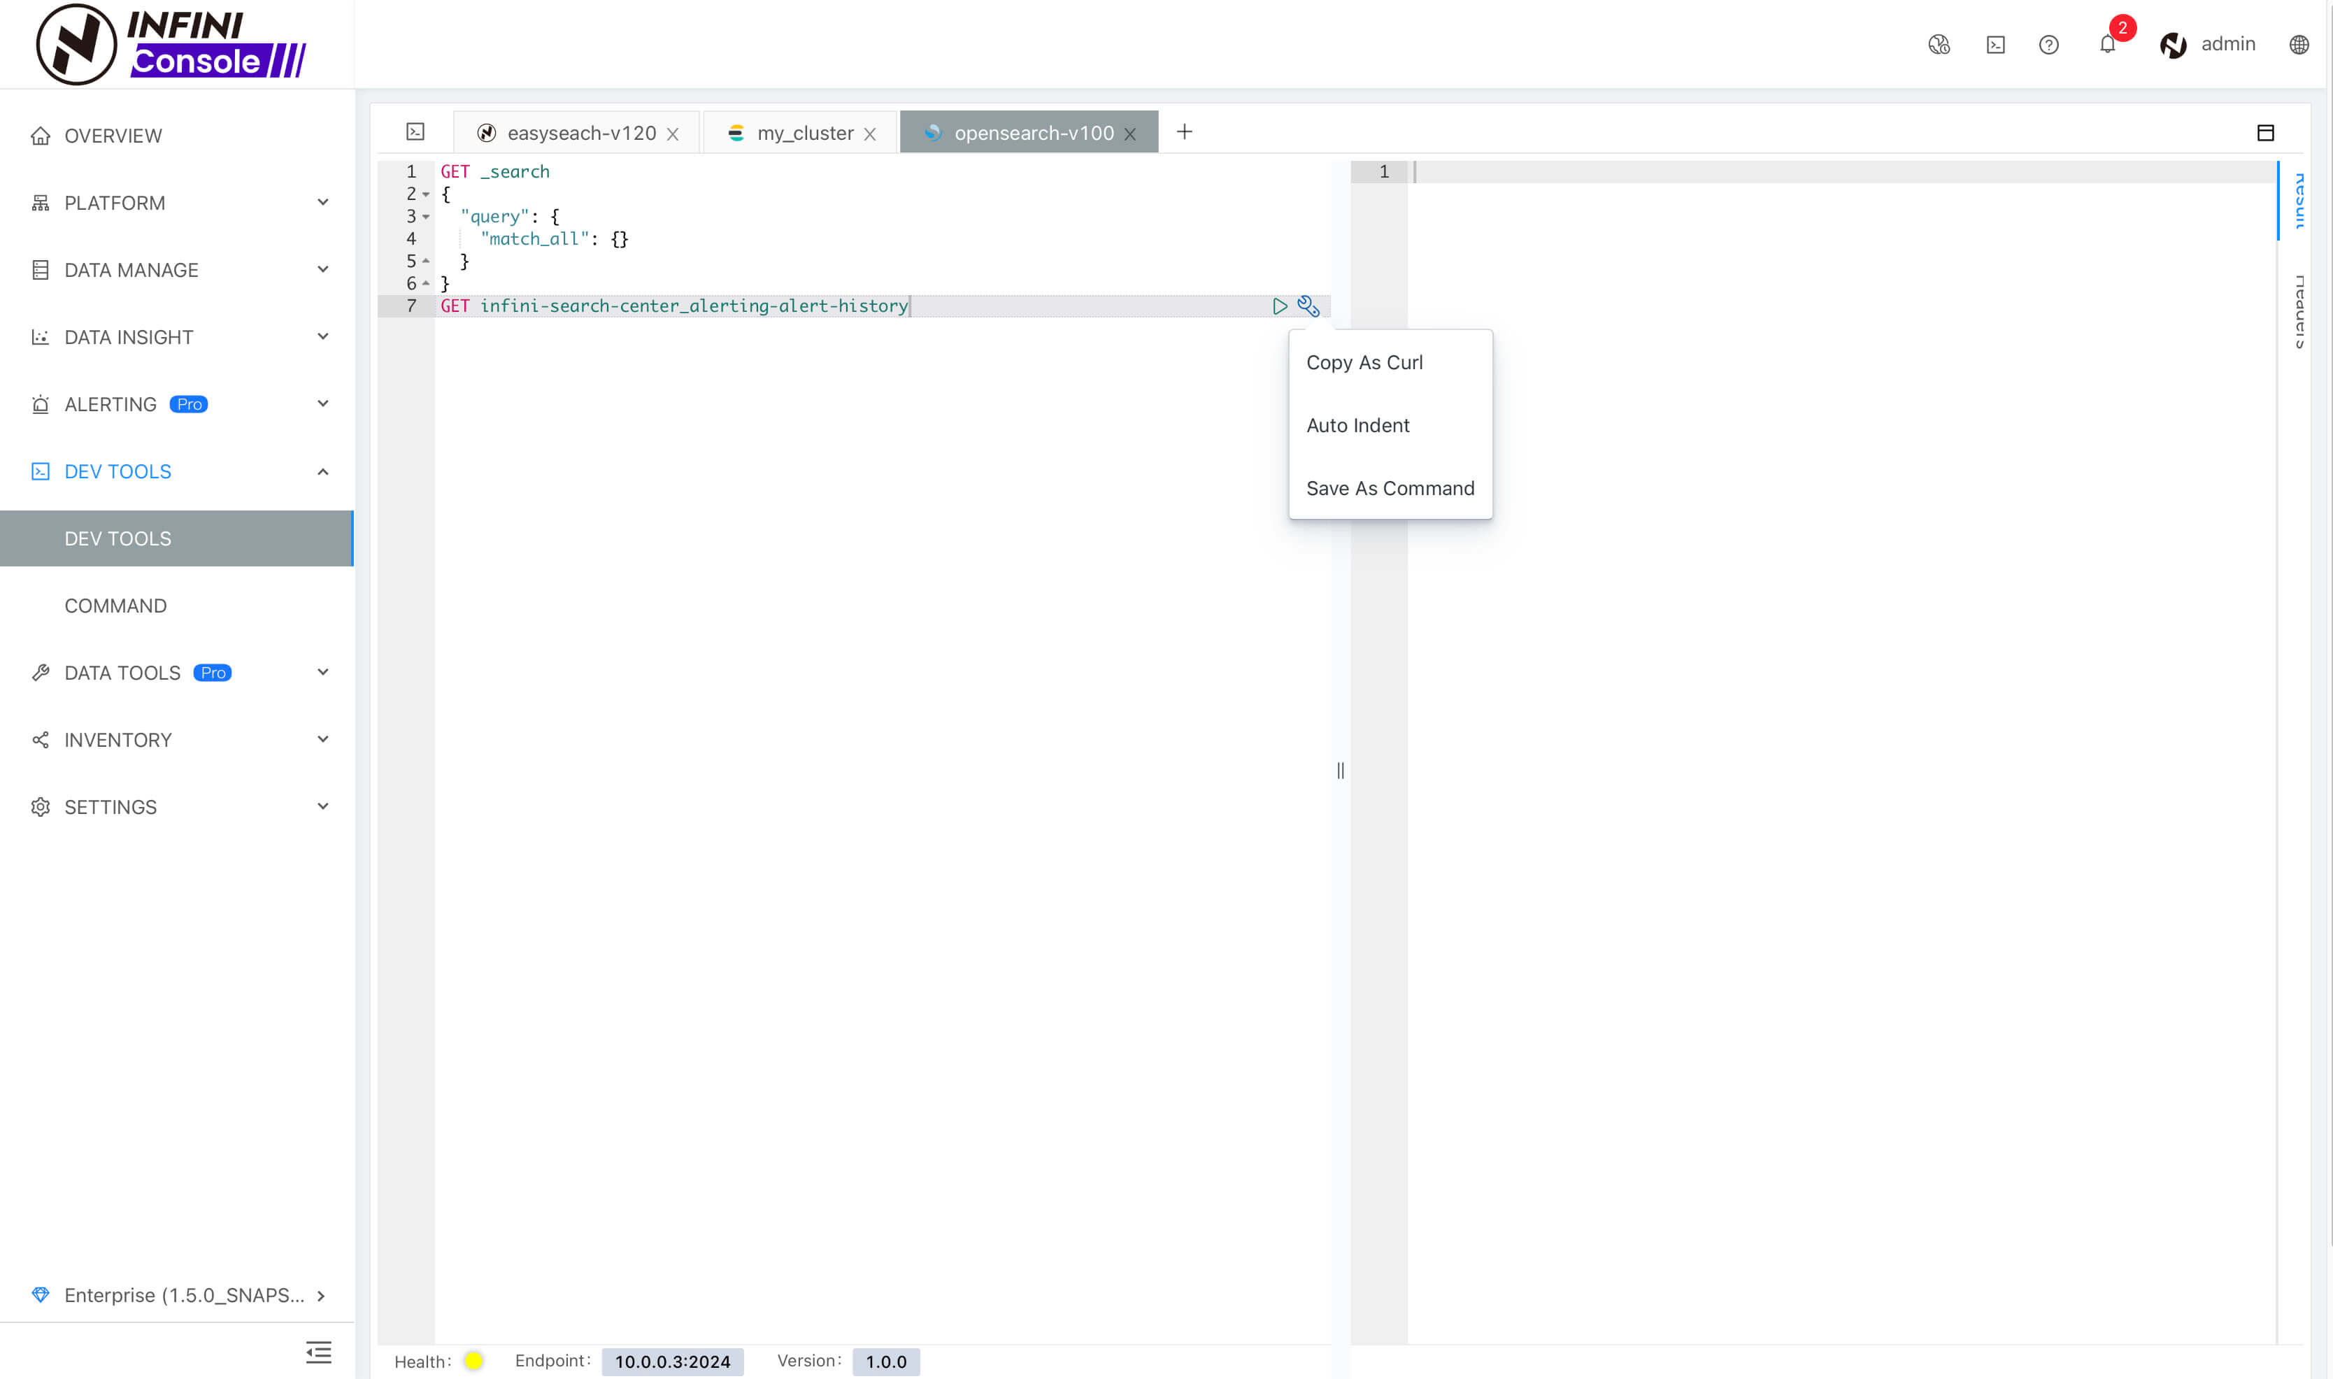Screen dimensions: 2333x1379
Task: Open the notifications bell
Action: click(x=2107, y=45)
